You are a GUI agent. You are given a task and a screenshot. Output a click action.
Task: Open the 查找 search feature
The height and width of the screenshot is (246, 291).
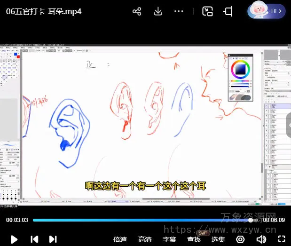(x=194, y=239)
